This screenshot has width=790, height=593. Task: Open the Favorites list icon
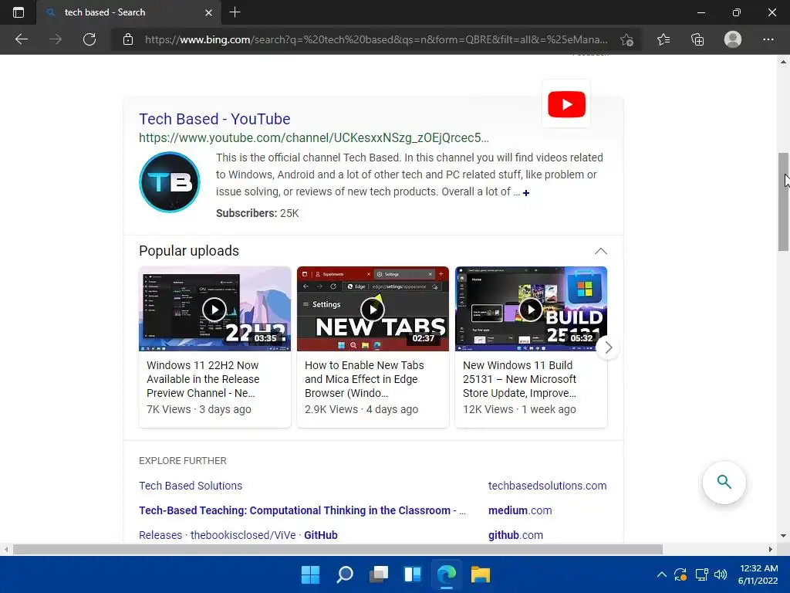(x=663, y=39)
